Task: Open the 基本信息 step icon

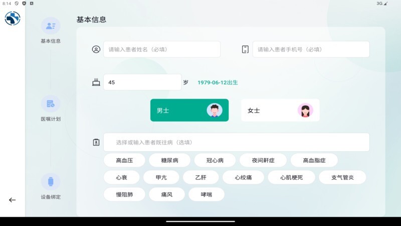Action: [51, 26]
